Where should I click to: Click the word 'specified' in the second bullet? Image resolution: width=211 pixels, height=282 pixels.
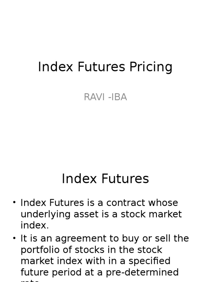149,261
